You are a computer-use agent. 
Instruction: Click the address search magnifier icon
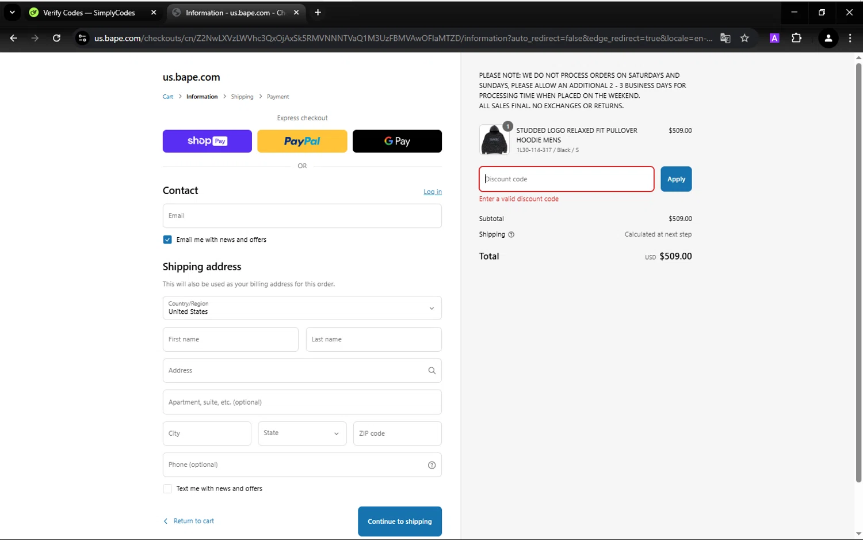point(432,371)
